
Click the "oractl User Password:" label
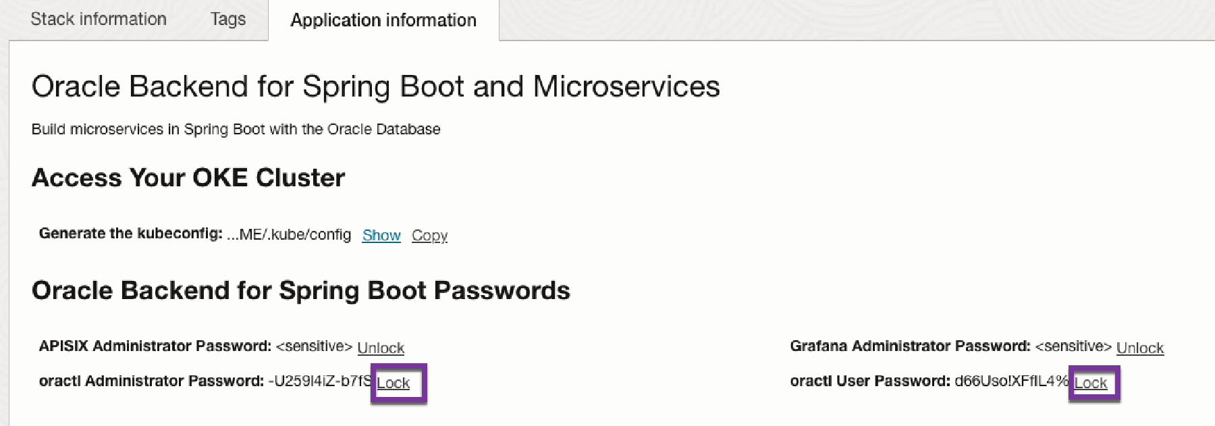point(870,381)
